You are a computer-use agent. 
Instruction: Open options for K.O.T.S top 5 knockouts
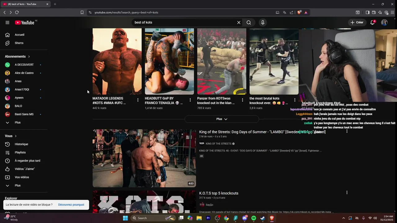pos(347,193)
